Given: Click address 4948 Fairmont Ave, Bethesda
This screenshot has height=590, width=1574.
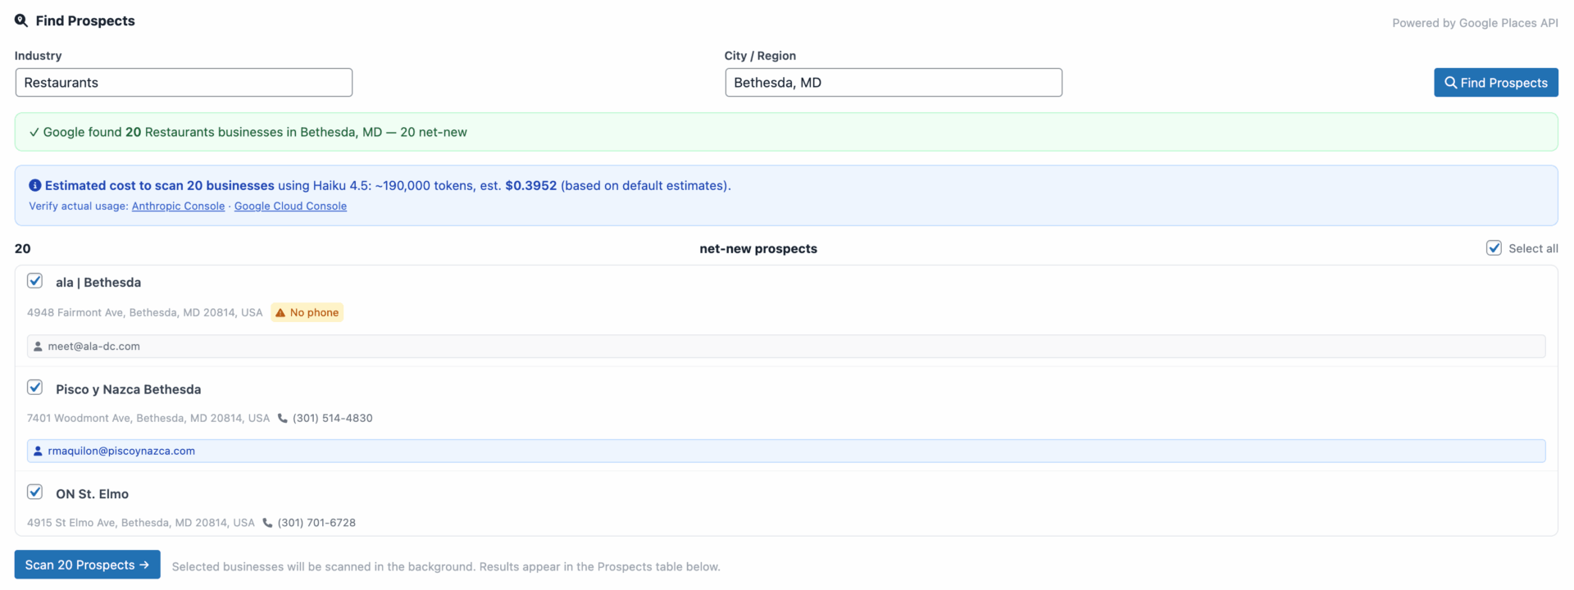Looking at the screenshot, I should tap(144, 313).
